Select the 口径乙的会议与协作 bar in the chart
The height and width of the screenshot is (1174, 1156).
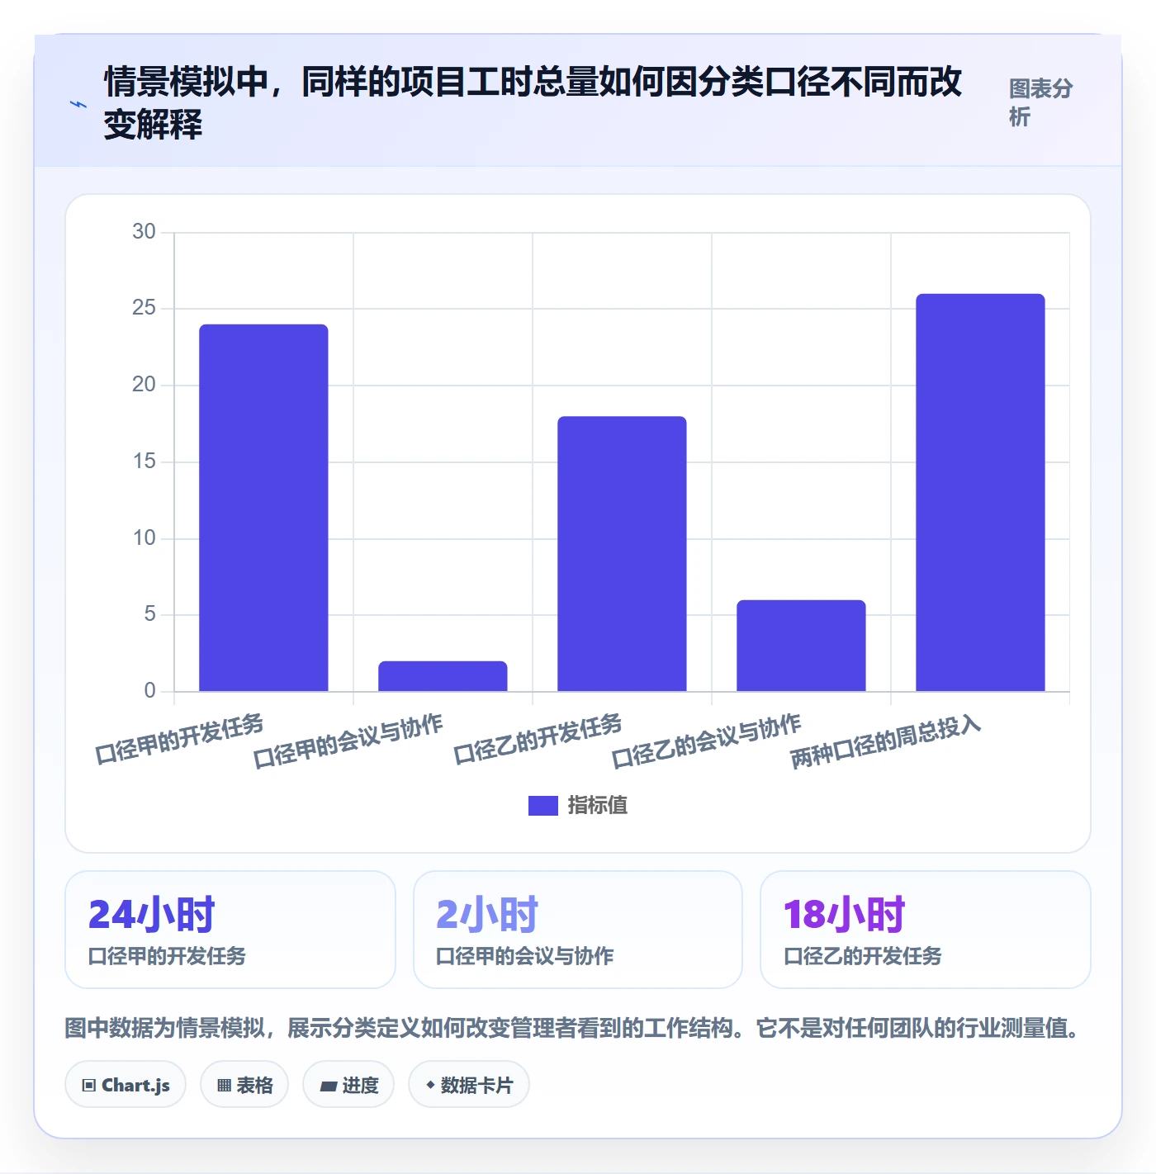(801, 646)
